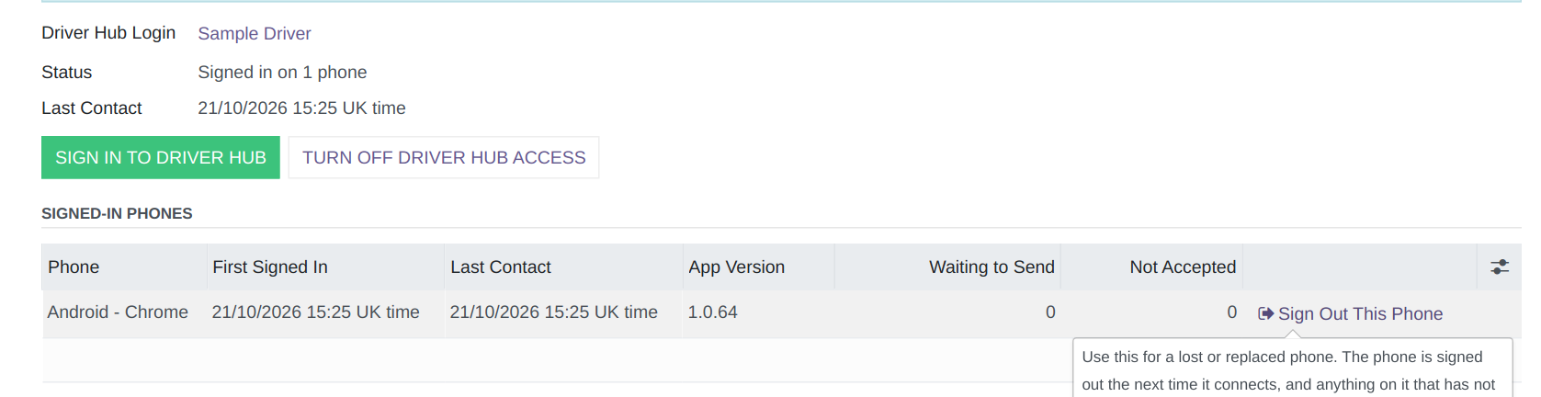Click the sign-out arrow icon
Image resolution: width=1541 pixels, height=397 pixels.
(1265, 313)
